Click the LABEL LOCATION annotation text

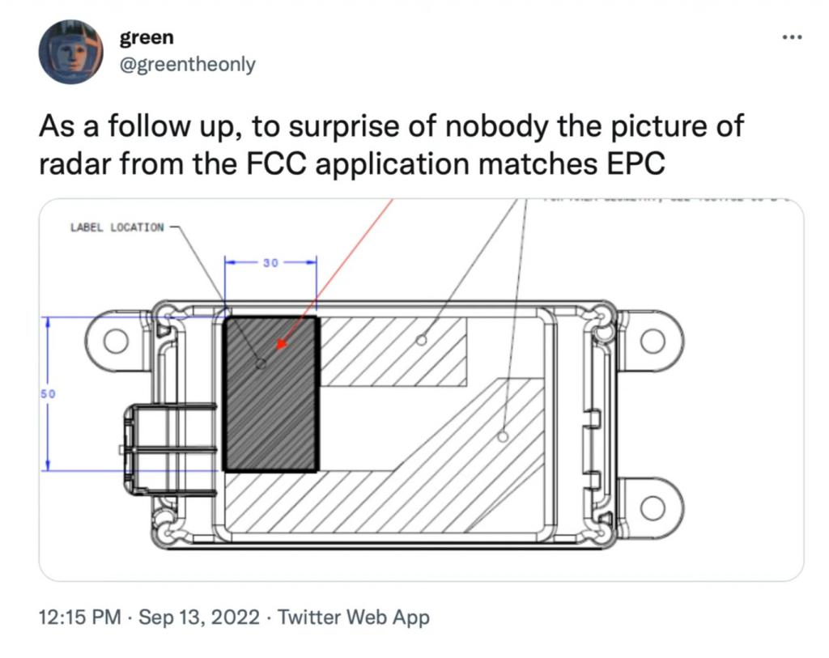point(117,227)
